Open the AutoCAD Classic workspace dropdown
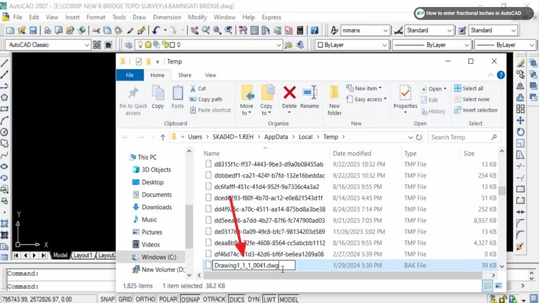Viewport: 539px width, 303px height. coord(87,45)
